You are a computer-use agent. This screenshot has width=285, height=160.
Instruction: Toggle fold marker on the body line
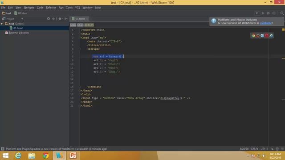click(x=80, y=94)
